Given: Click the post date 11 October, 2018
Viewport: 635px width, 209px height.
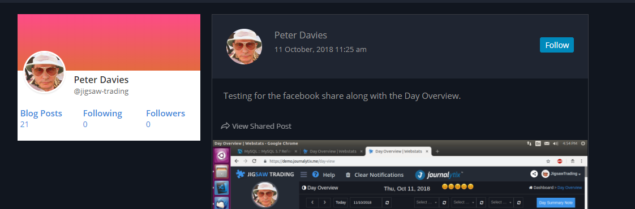Looking at the screenshot, I should coord(320,49).
